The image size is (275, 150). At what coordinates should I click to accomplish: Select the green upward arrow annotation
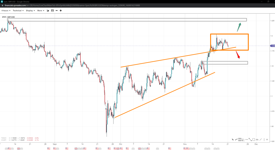(x=239, y=27)
